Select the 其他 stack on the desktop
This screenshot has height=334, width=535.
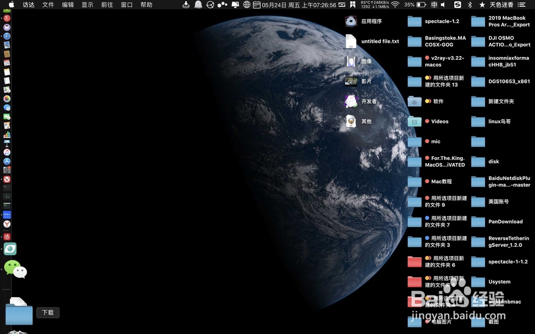358,121
